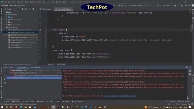Open Build panel settings gear icon
This screenshot has height=109, width=194.
click(x=187, y=67)
